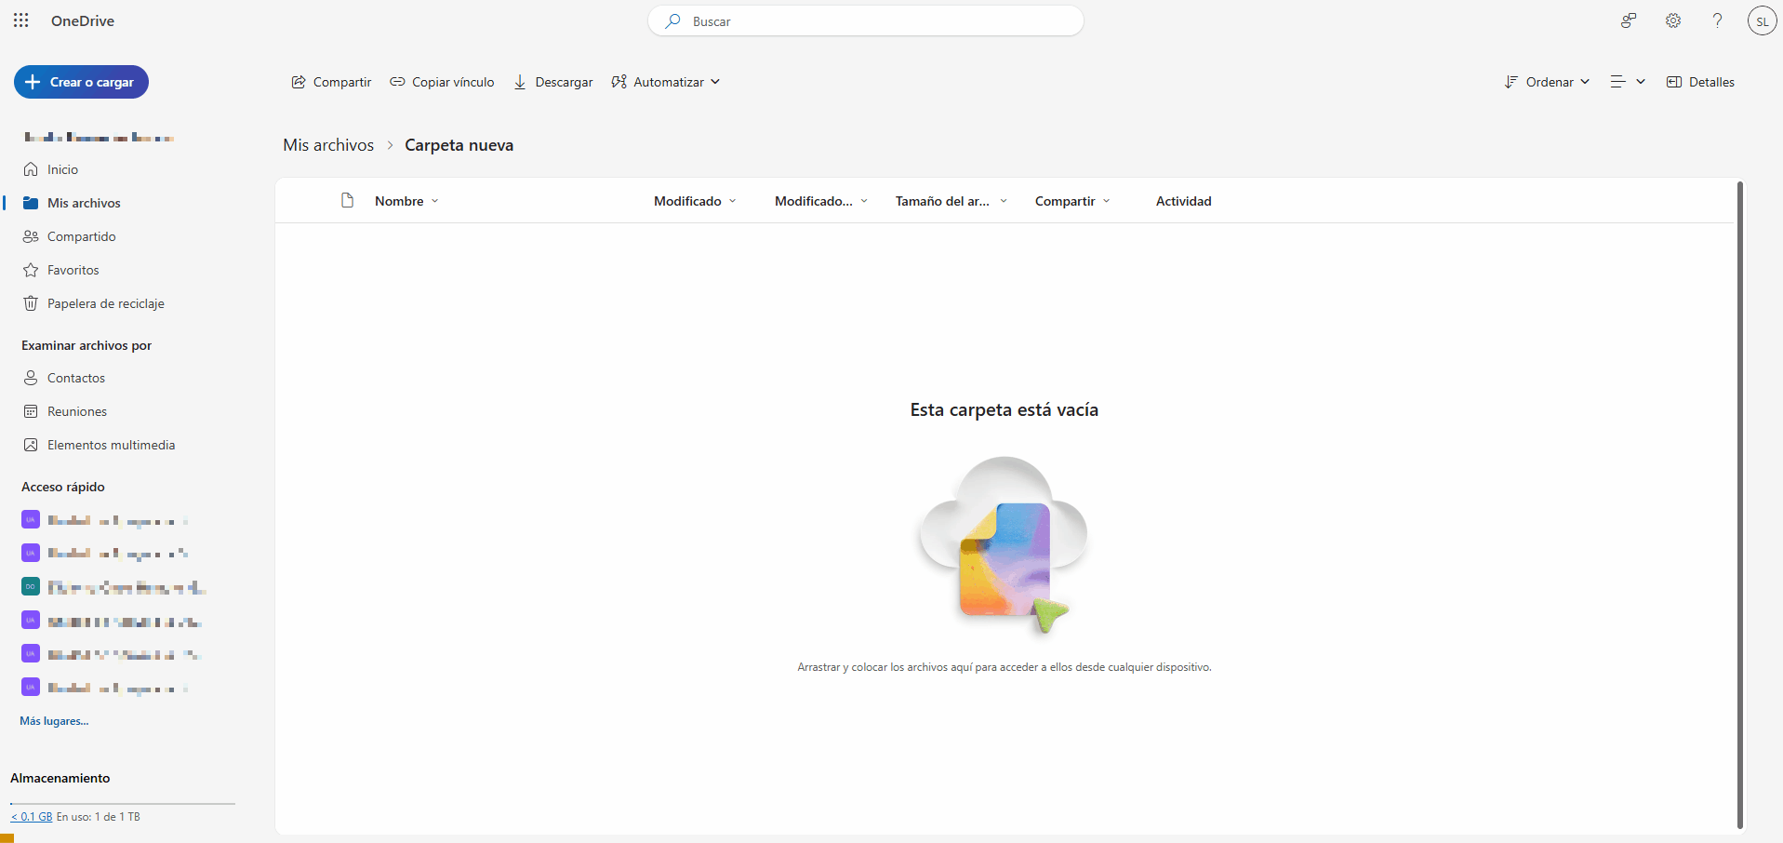Screen dimensions: 1783x843
Task: Select the Papelera de reciclaje sidebar icon
Action: [32, 302]
